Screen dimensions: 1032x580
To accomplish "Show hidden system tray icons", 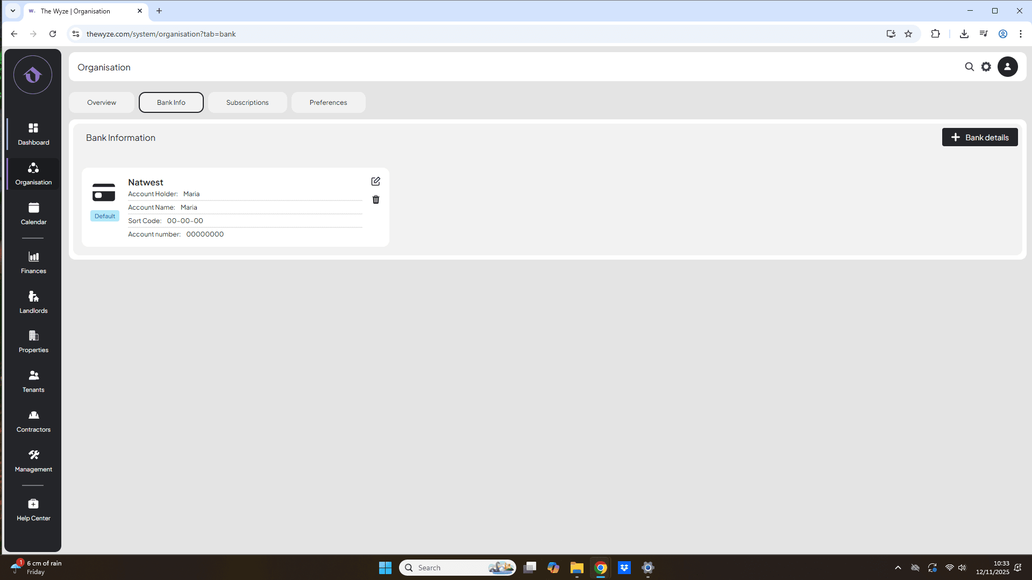I will [898, 568].
